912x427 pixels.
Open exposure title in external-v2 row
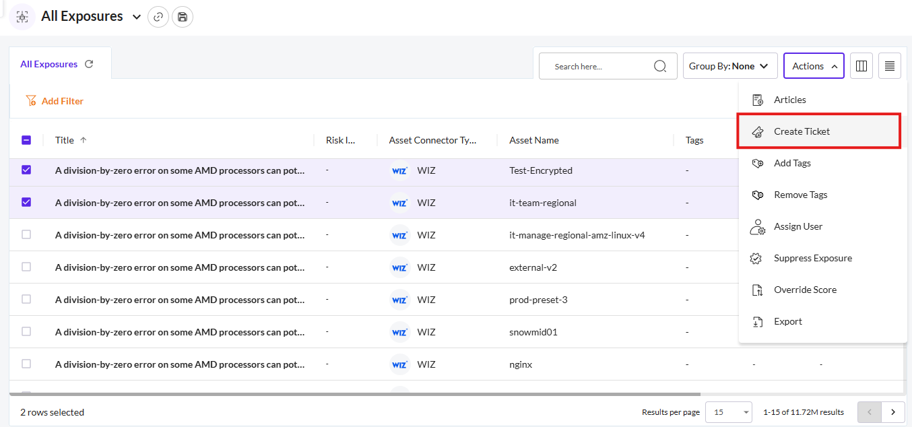pos(180,267)
